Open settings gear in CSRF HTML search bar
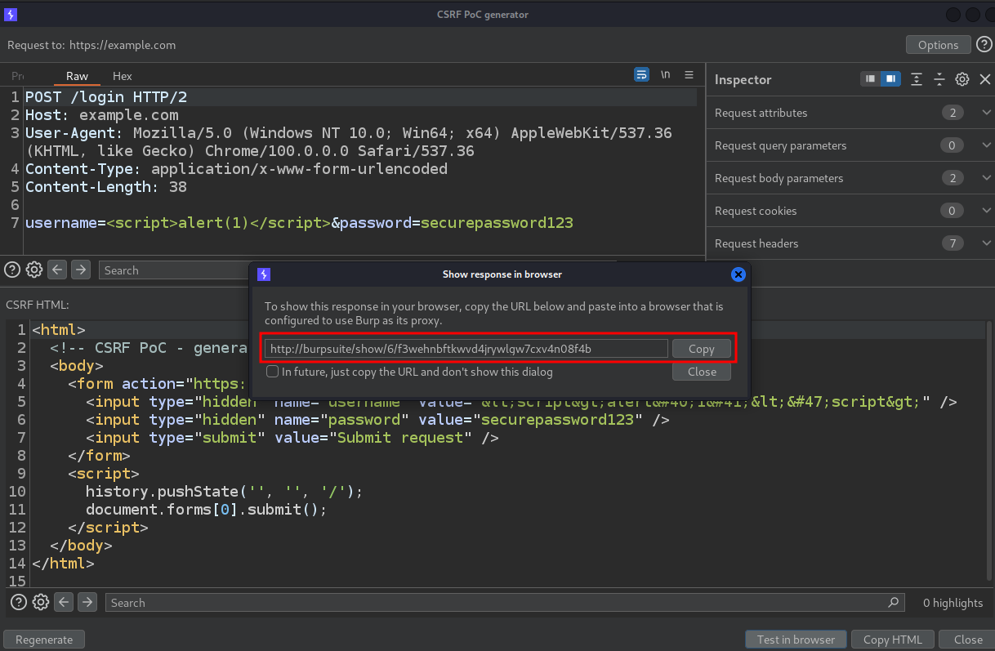995x651 pixels. click(41, 602)
